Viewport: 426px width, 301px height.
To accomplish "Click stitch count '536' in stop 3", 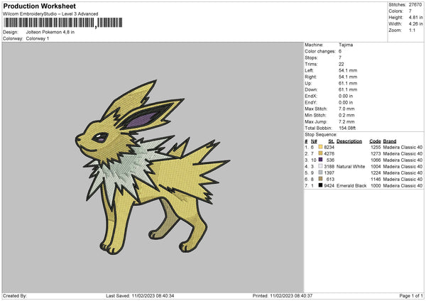I will [x=330, y=160].
